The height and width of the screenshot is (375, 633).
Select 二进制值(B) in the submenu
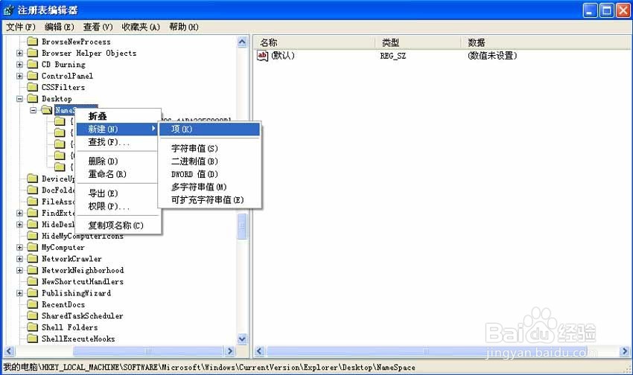tap(209, 161)
